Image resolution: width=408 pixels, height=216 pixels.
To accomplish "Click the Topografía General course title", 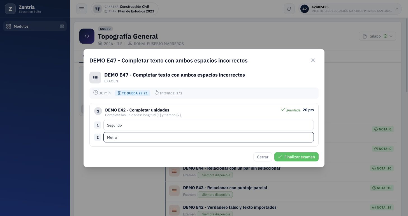I will point(128,36).
